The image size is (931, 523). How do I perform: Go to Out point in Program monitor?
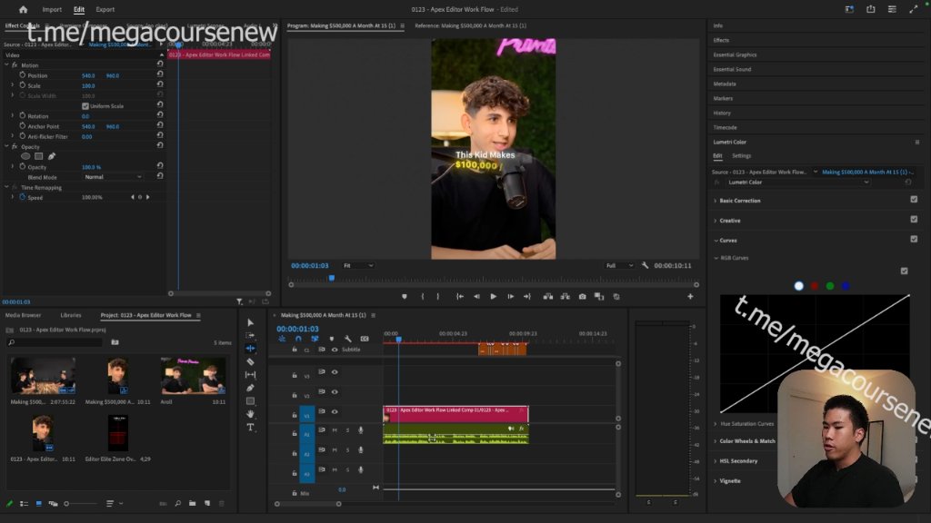click(x=527, y=297)
